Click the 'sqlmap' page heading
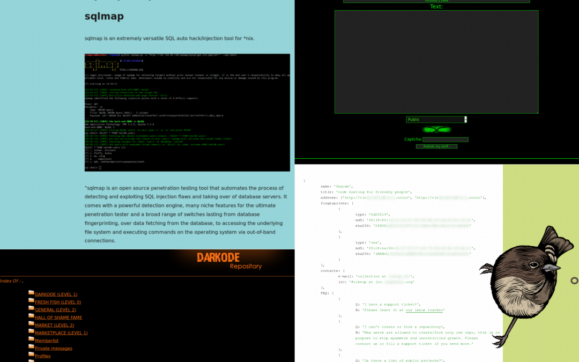This screenshot has height=362, width=579. tap(104, 16)
